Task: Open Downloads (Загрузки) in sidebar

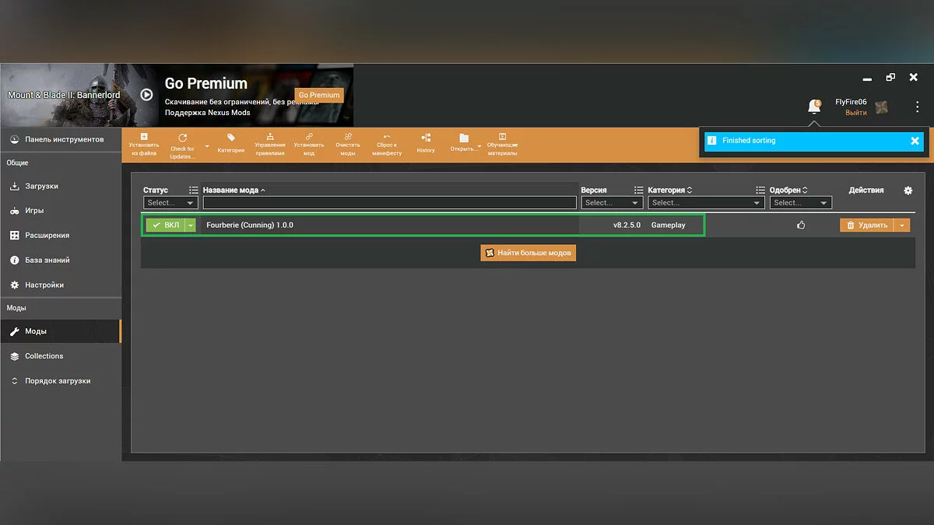Action: [61, 186]
